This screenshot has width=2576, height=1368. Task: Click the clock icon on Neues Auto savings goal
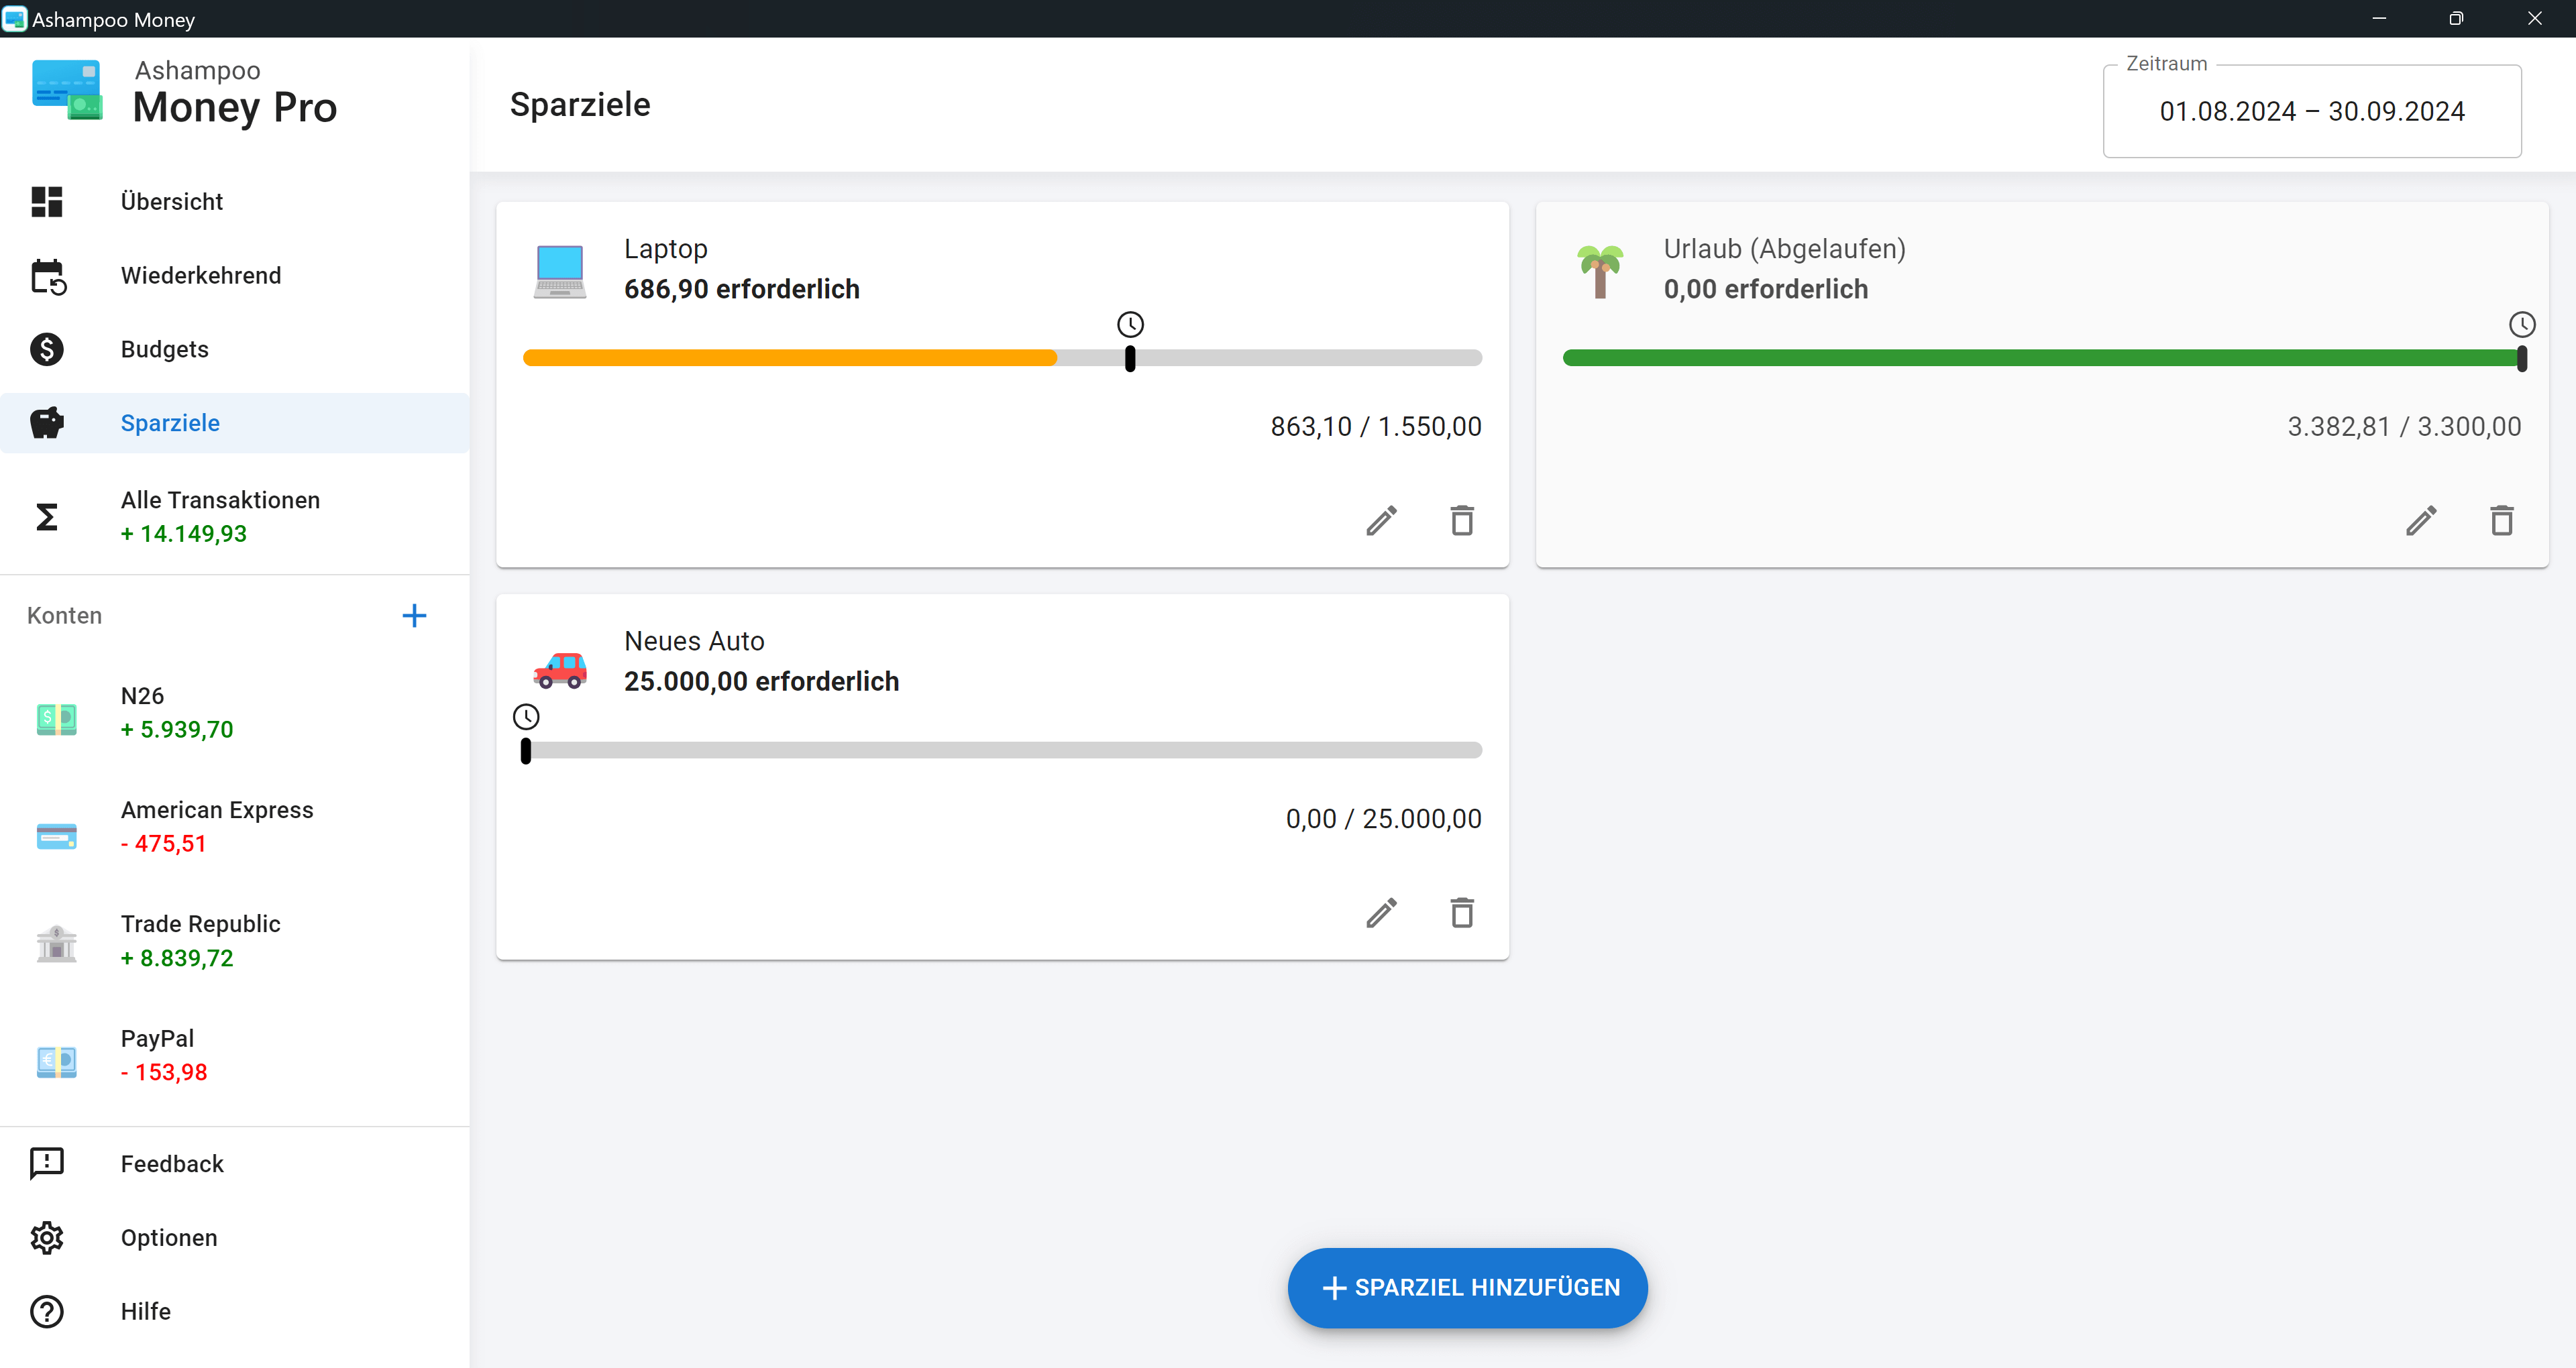click(x=527, y=716)
